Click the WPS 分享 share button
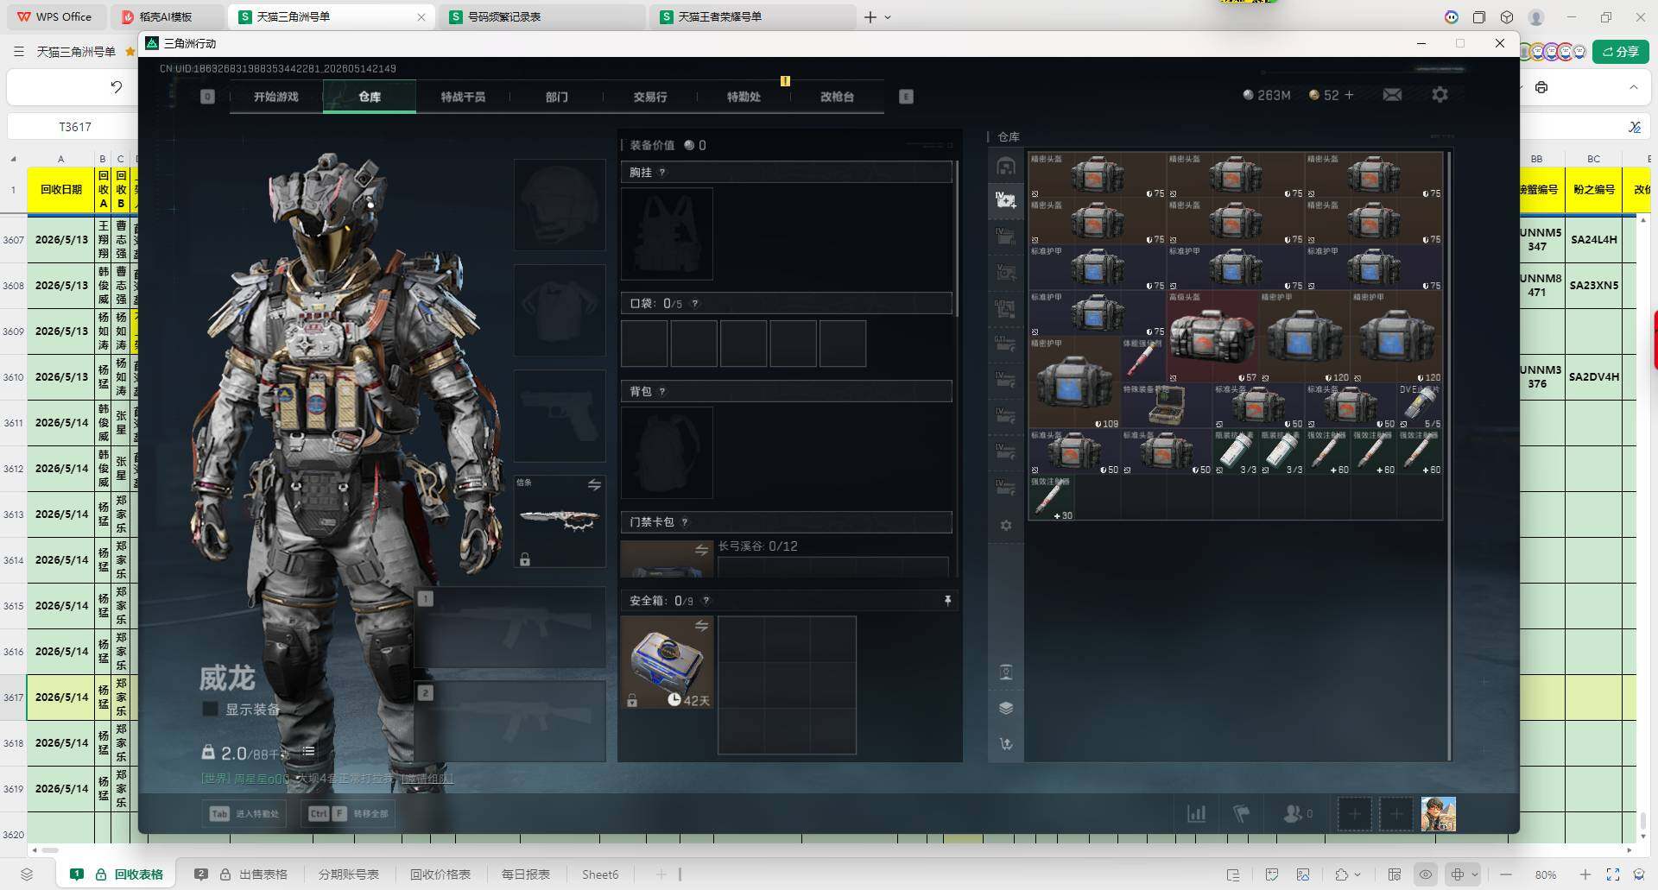Viewport: 1658px width, 890px height. pyautogui.click(x=1621, y=52)
